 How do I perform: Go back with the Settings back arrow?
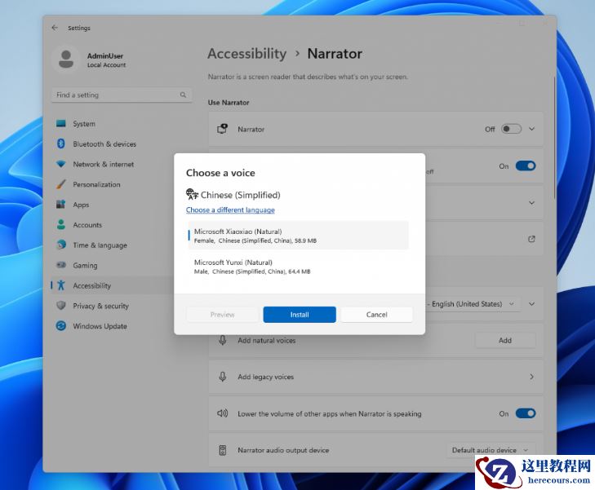pyautogui.click(x=55, y=28)
